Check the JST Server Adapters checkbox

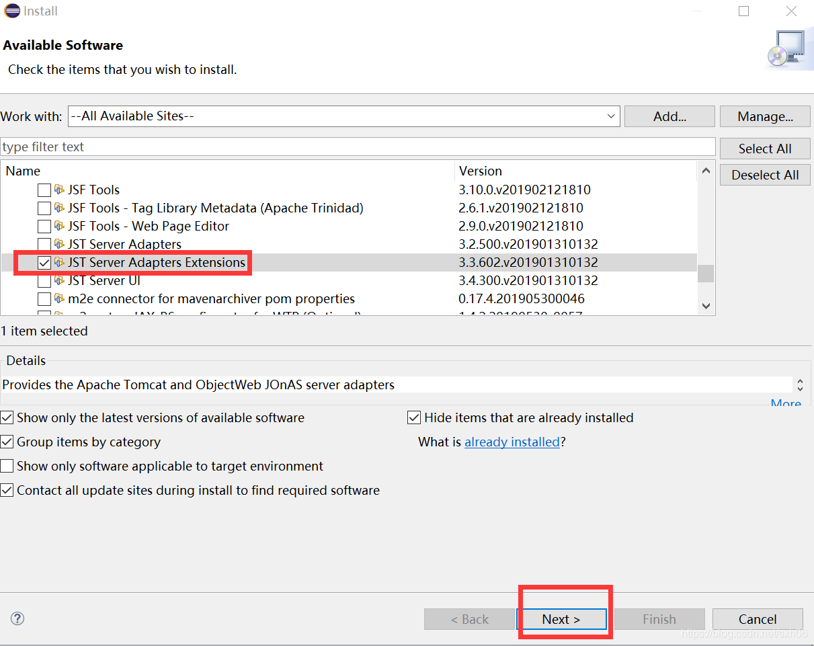click(x=44, y=245)
